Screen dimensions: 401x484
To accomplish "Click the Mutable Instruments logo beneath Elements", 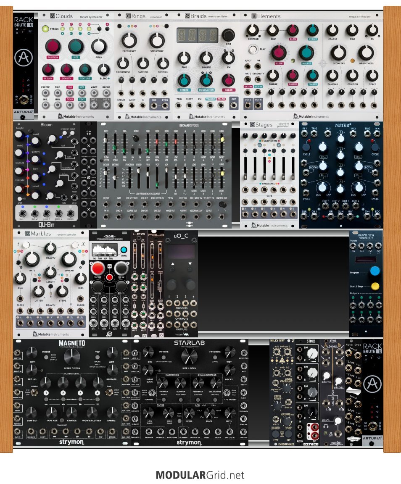I will [311, 116].
